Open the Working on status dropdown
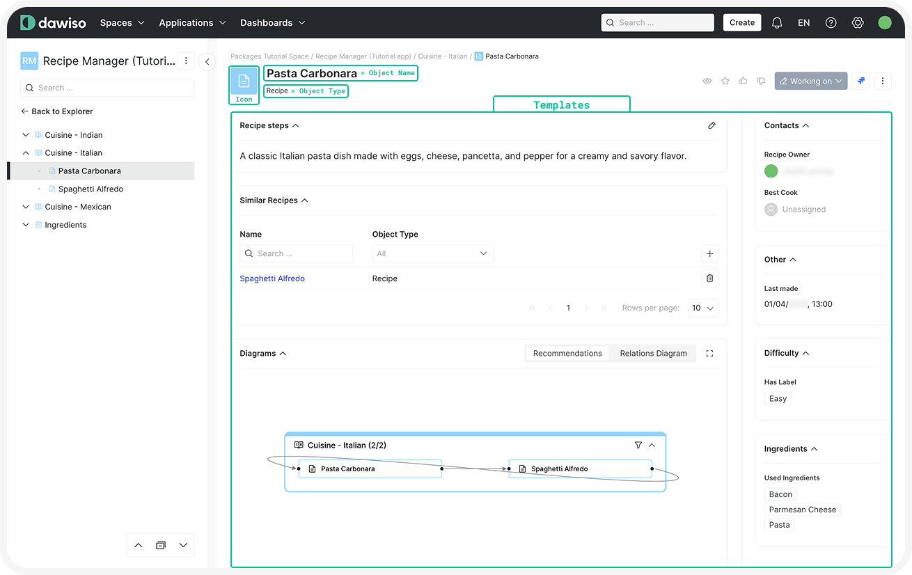Image resolution: width=912 pixels, height=575 pixels. (x=810, y=81)
